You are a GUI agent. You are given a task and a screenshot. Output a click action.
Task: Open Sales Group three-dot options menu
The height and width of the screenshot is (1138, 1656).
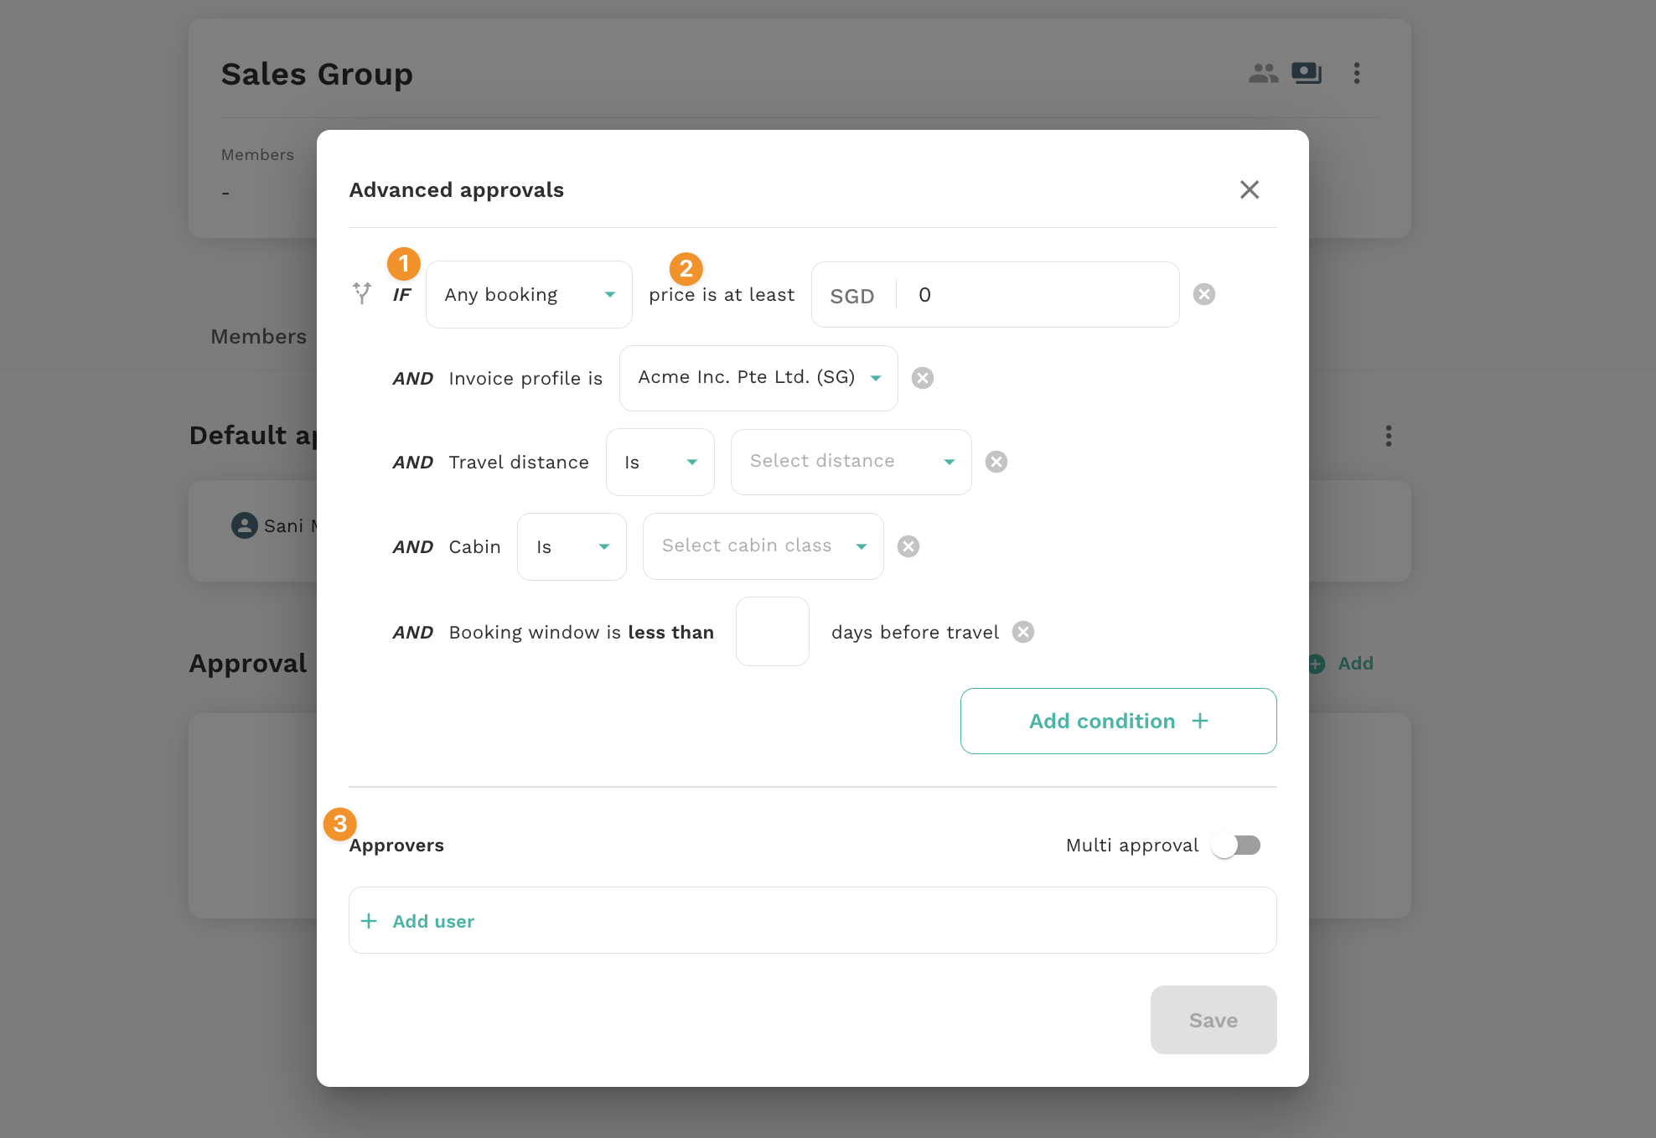1357,73
